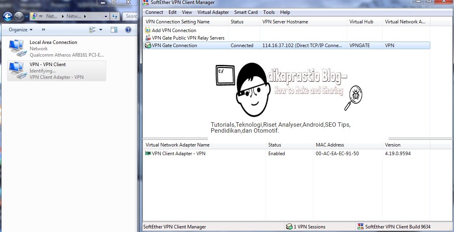Go forward in the Network Connections window
The height and width of the screenshot is (232, 454).
pos(19,17)
